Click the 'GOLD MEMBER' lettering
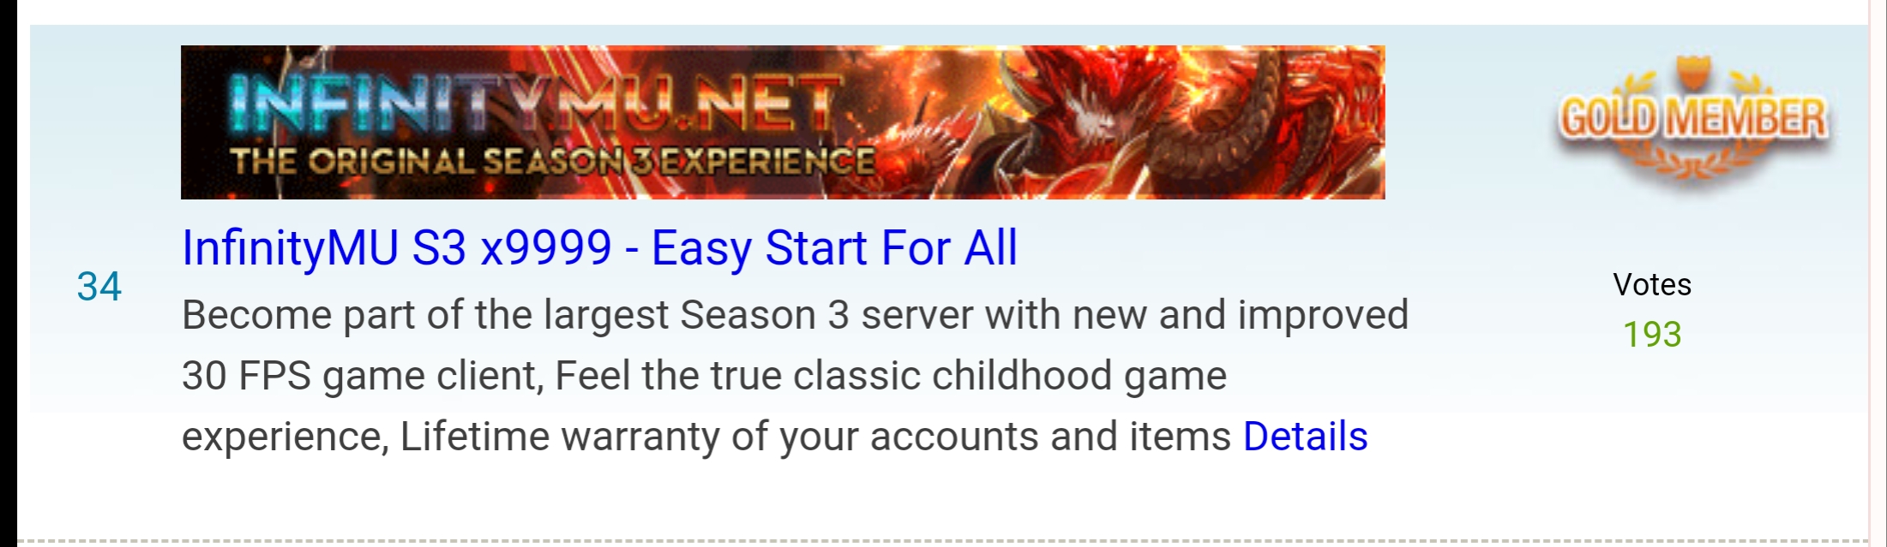Screen dimensions: 1887x547 pos(1693,118)
